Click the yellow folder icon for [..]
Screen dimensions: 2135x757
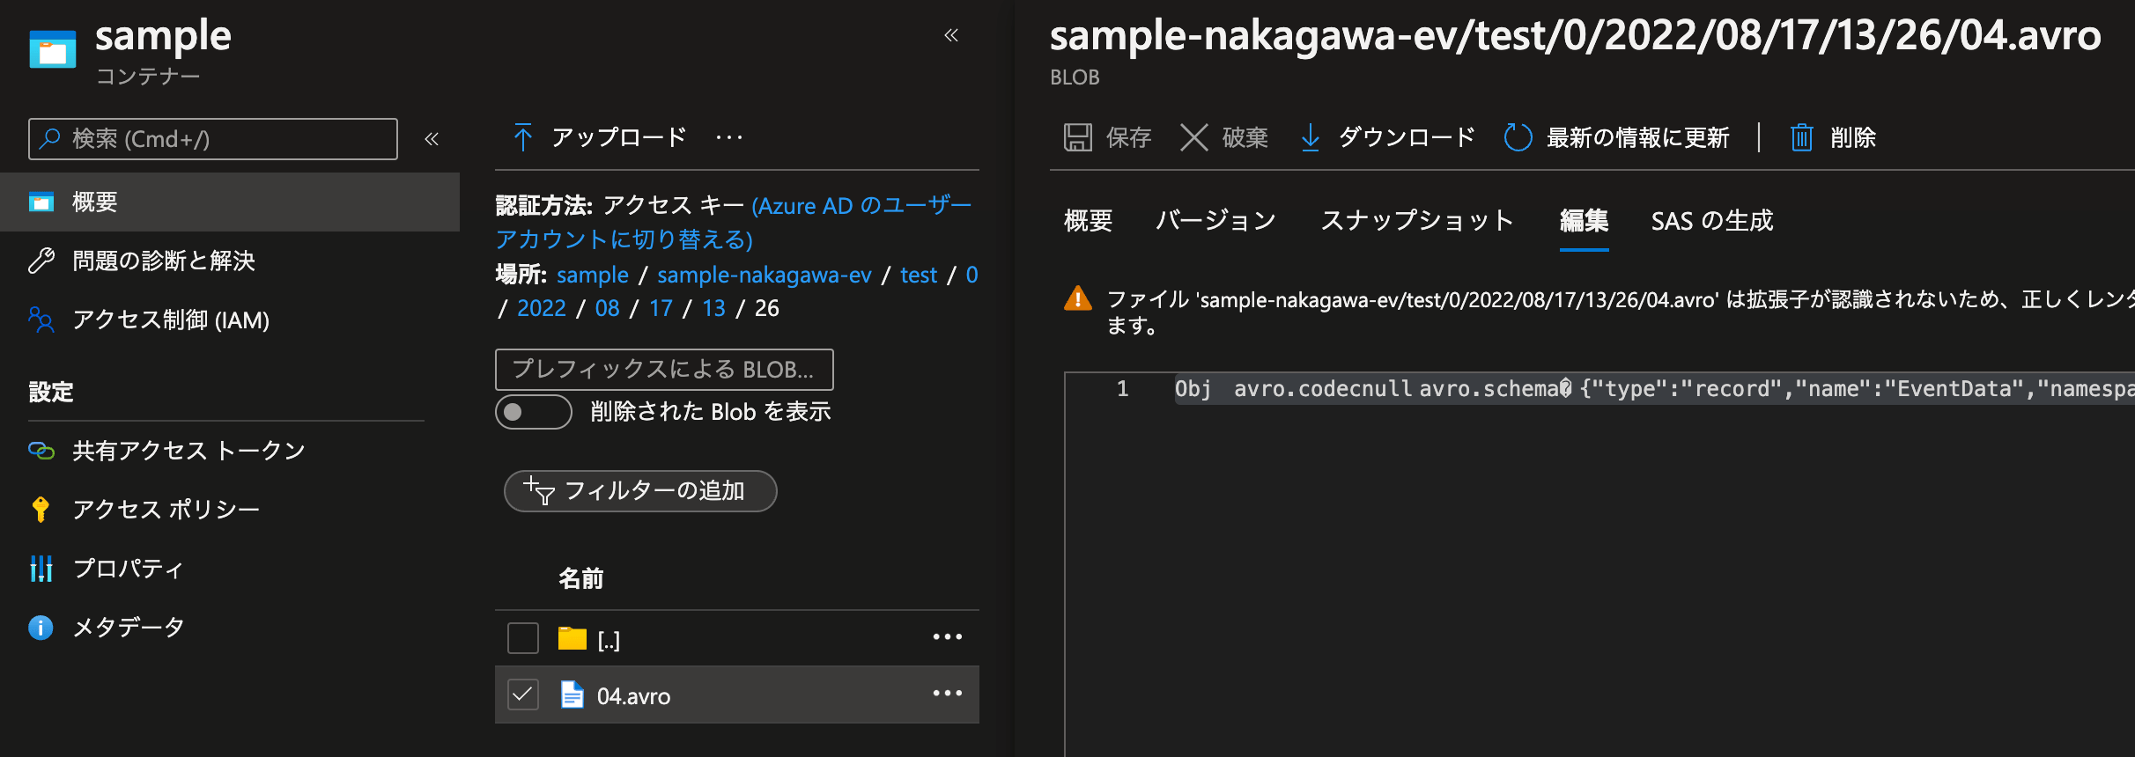pyautogui.click(x=573, y=638)
